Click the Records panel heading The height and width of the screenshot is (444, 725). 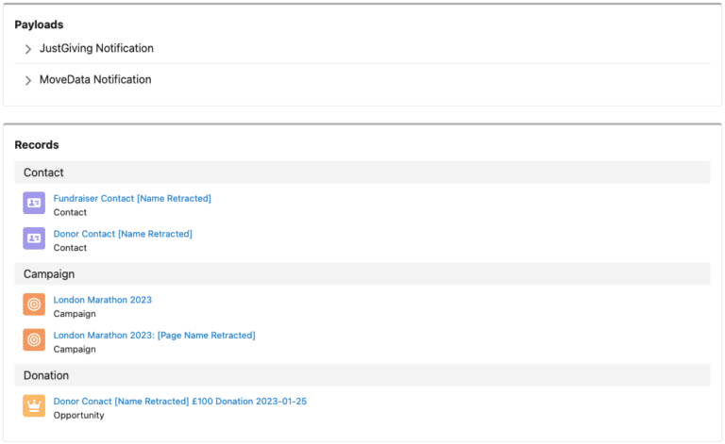[x=37, y=145]
